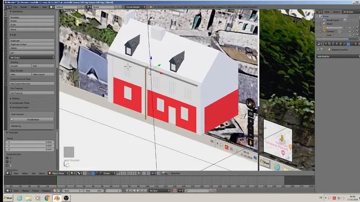Switch to the Scene properties tab icon

tap(333, 44)
